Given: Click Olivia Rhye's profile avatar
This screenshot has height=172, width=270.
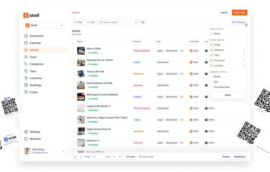Looking at the screenshot, I should pyautogui.click(x=27, y=151).
